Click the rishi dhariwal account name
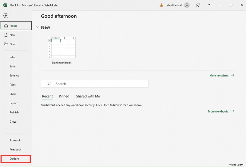 tap(173, 5)
